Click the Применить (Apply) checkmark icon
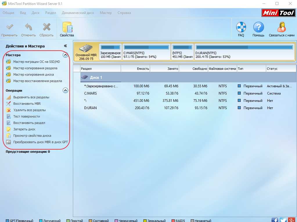This screenshot has height=222, width=297. (x=10, y=28)
